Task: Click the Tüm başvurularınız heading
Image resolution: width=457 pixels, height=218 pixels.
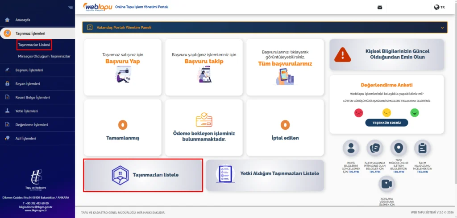Action: click(285, 64)
